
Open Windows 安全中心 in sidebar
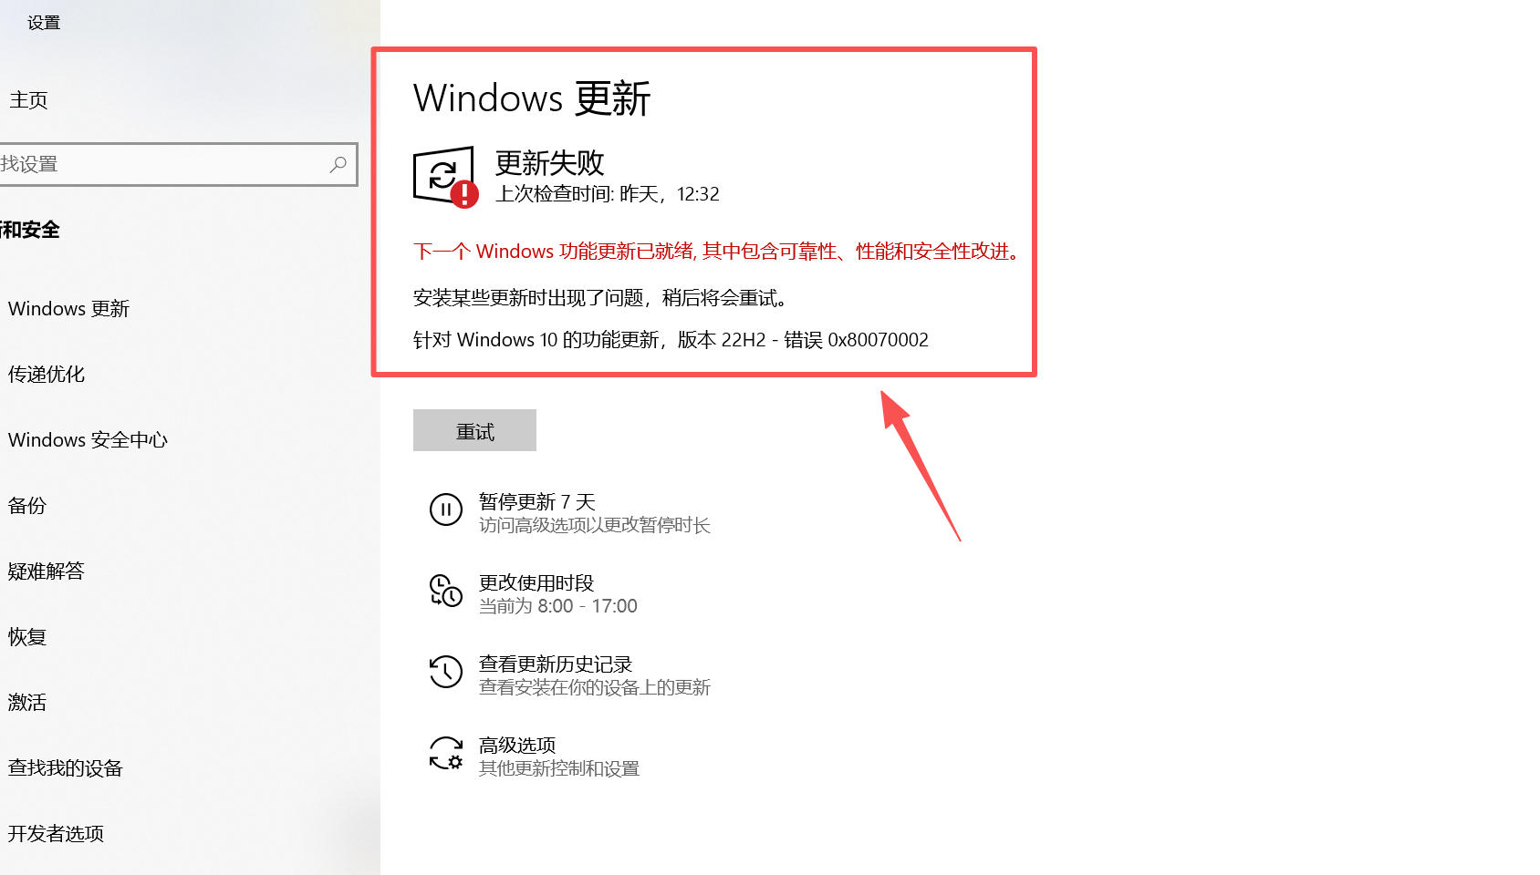click(88, 440)
